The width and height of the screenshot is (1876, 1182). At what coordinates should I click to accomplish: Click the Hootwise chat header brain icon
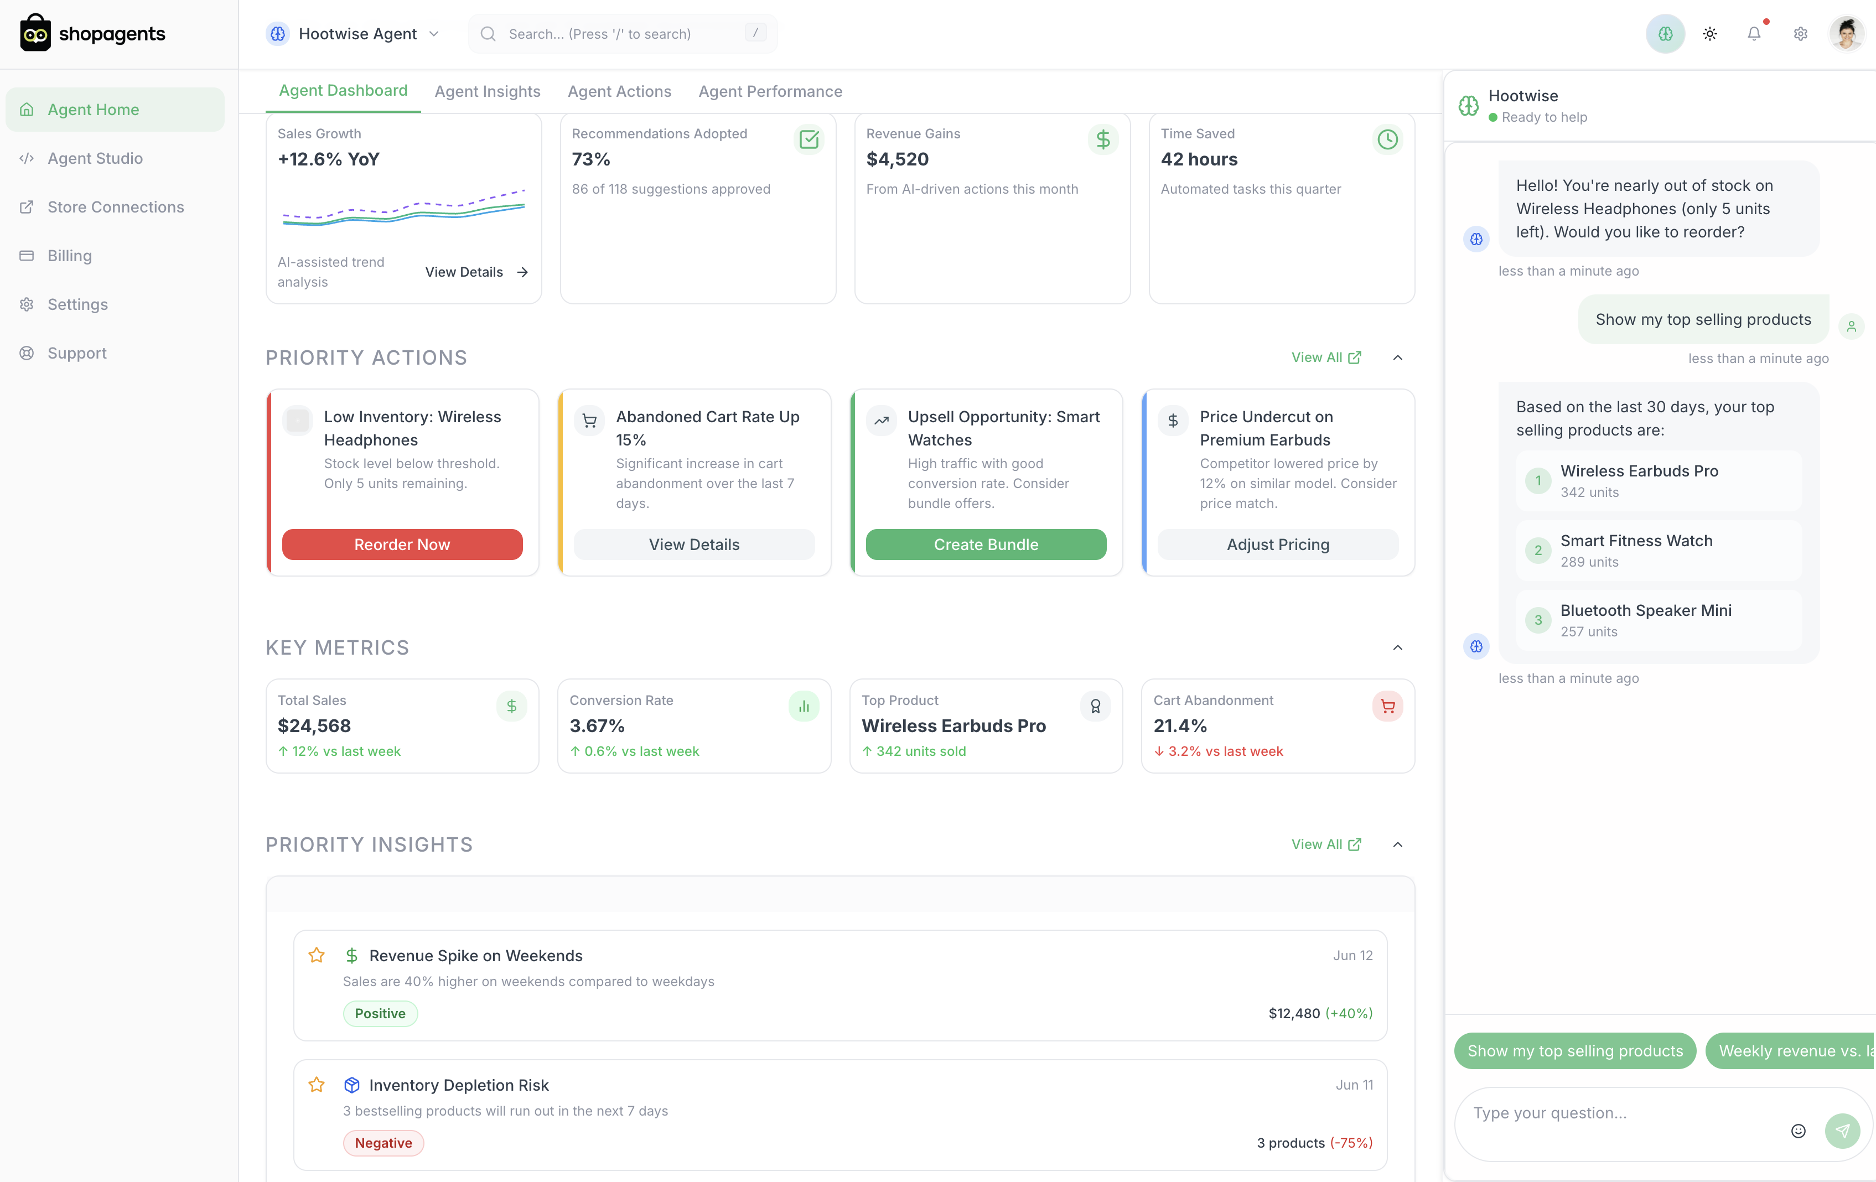coord(1469,105)
